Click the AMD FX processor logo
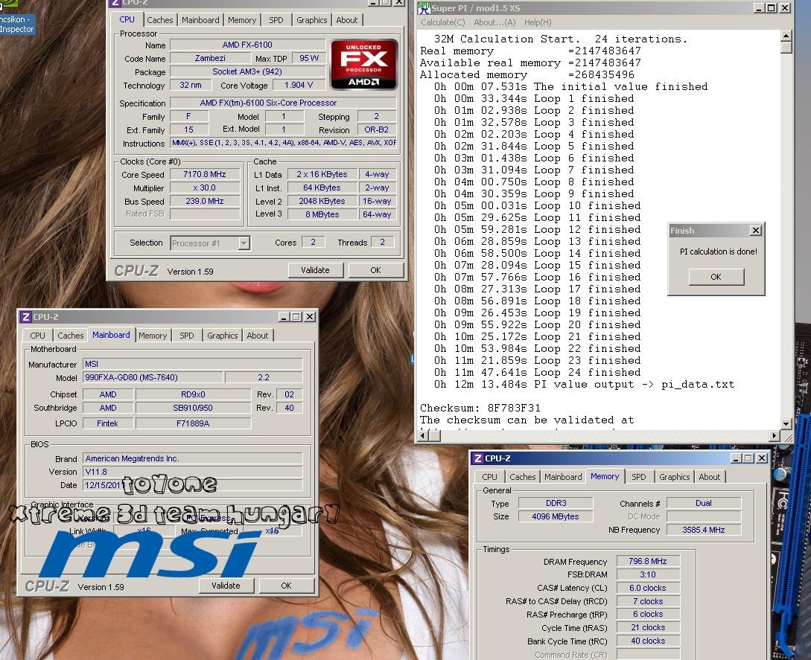This screenshot has width=811, height=660. tap(364, 65)
